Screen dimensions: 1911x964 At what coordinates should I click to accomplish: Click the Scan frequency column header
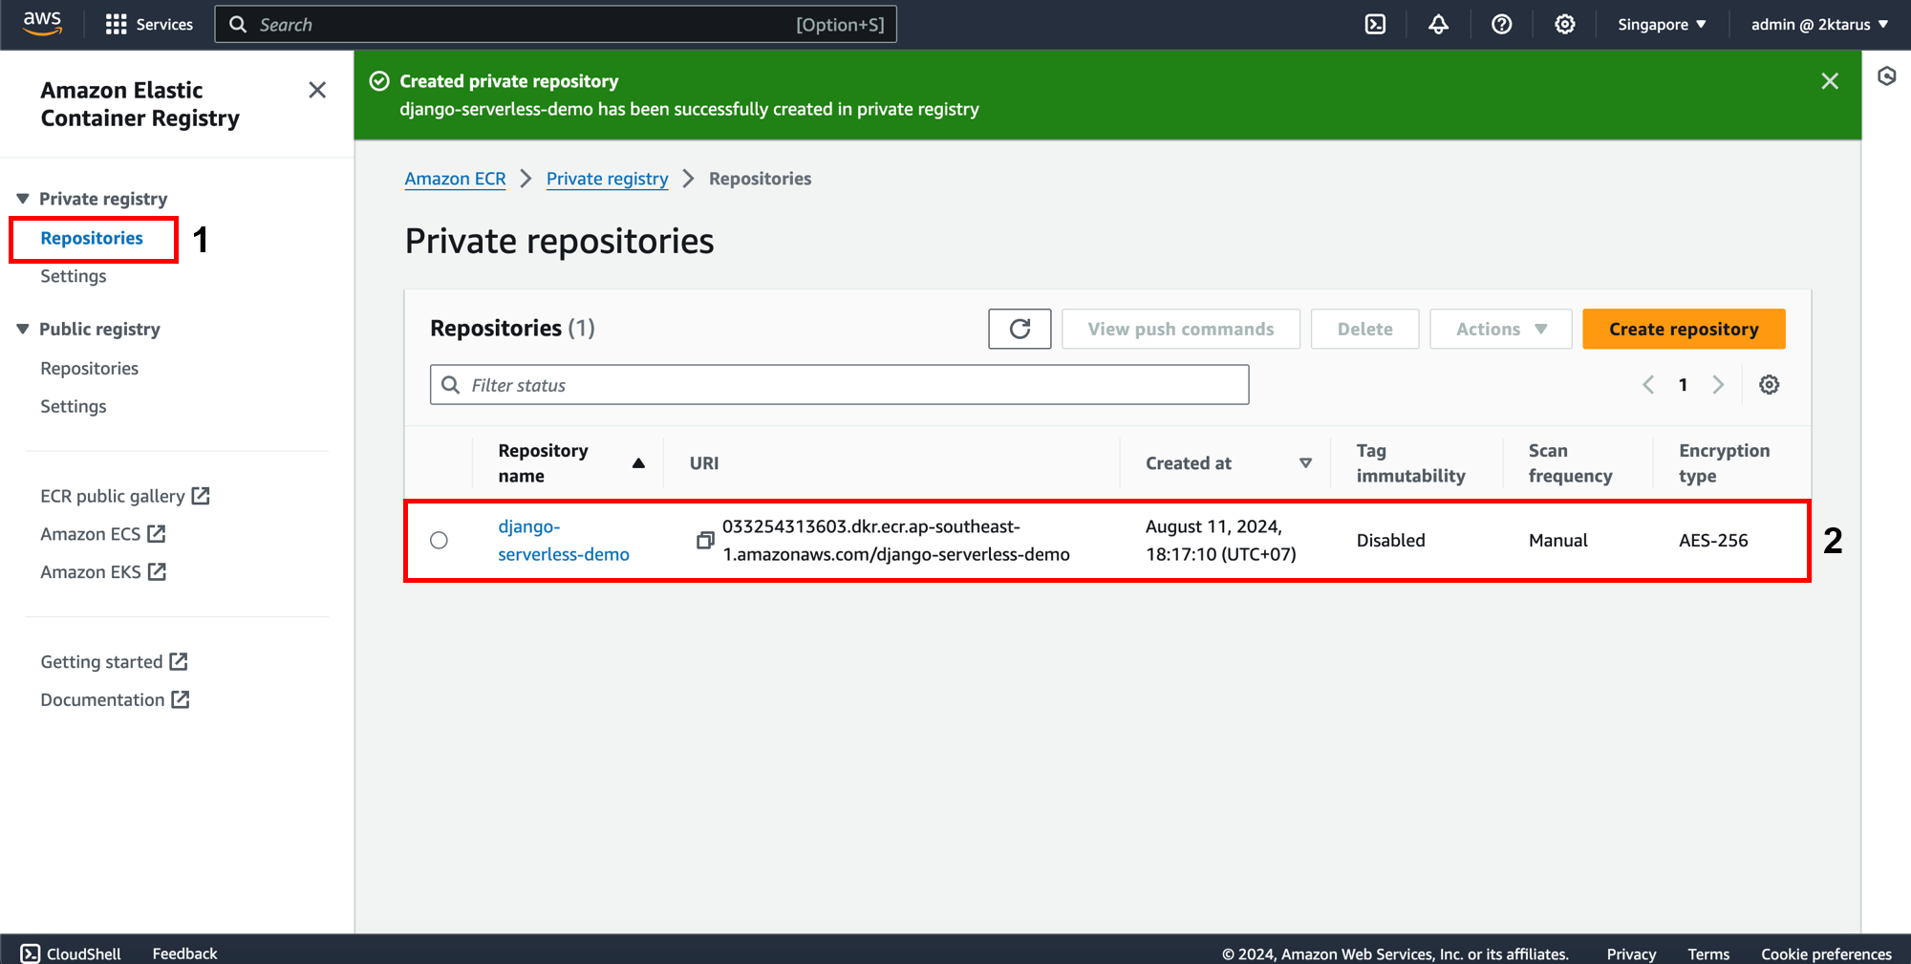click(x=1570, y=463)
